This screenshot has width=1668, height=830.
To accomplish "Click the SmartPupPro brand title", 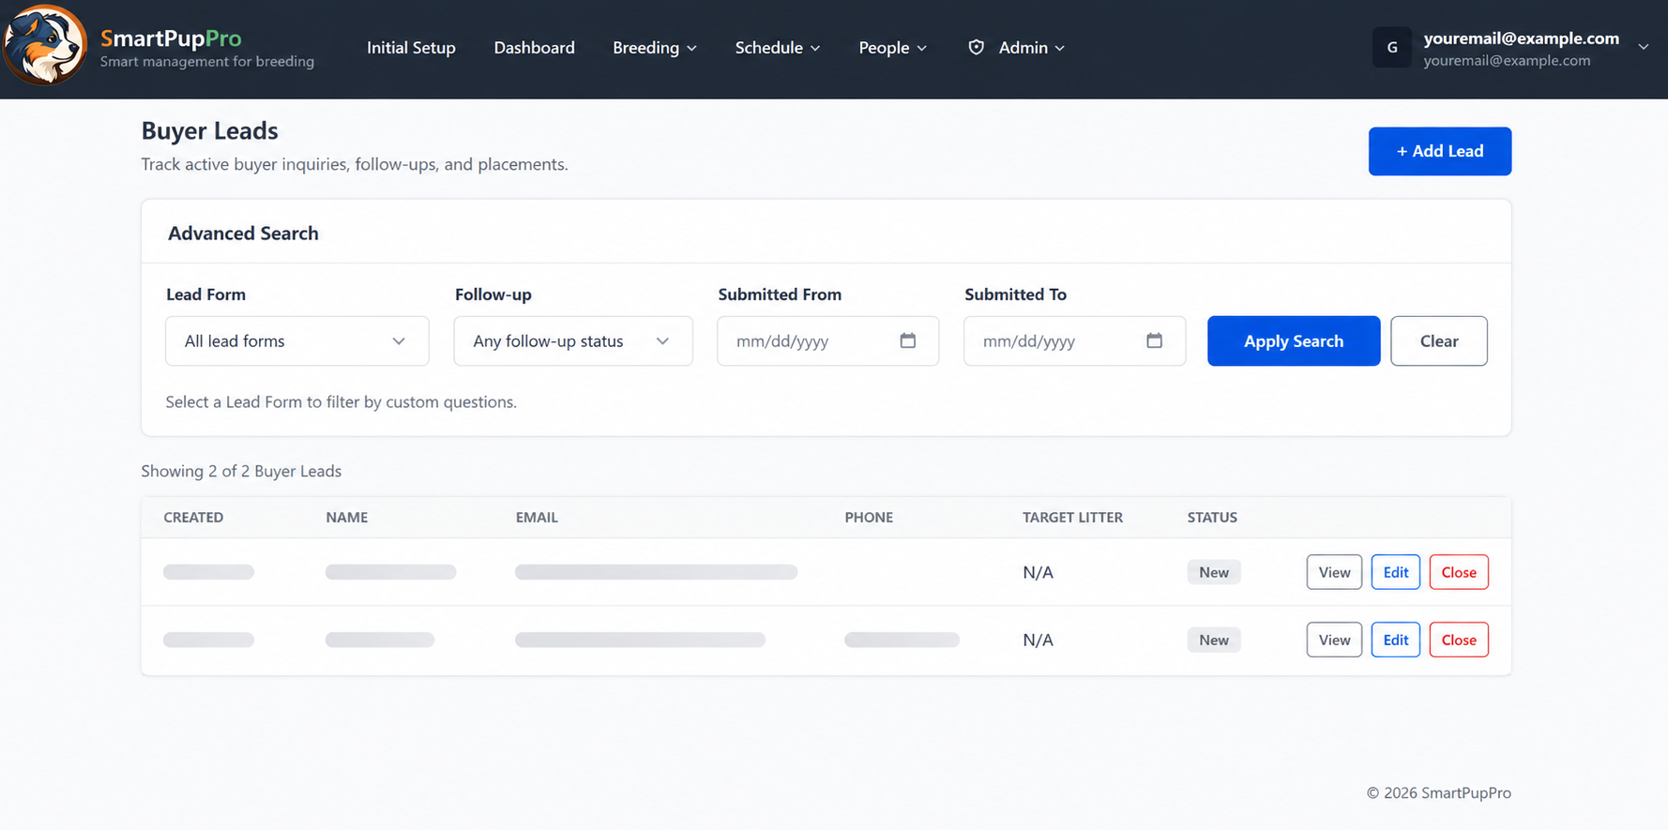I will coord(171,38).
